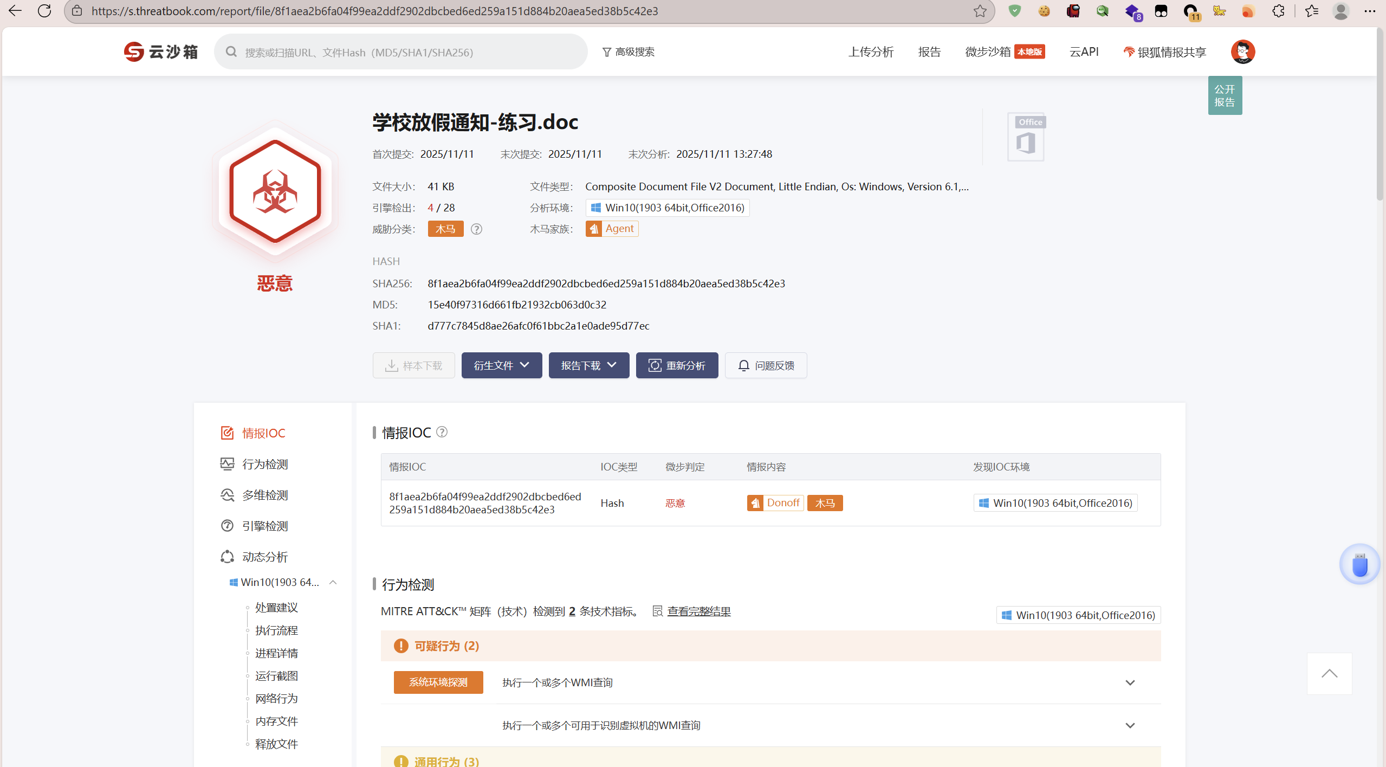The image size is (1386, 767).
Task: Open 报告 in top navigation
Action: (x=929, y=51)
